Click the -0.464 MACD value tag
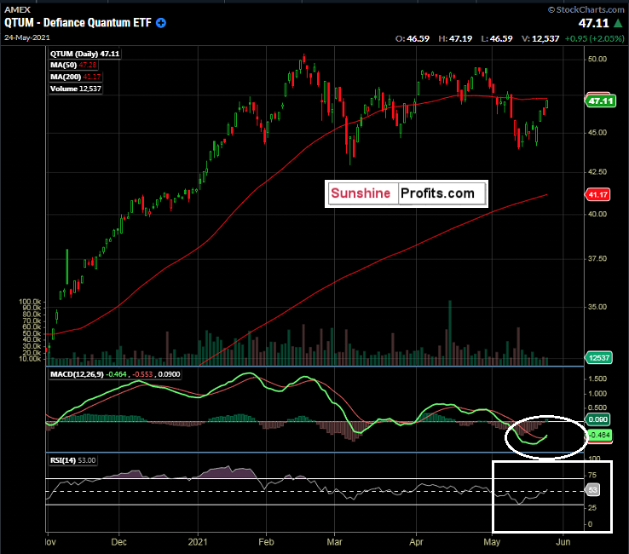 click(599, 435)
